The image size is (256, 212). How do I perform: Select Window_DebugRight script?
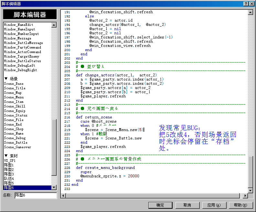pos(20,70)
